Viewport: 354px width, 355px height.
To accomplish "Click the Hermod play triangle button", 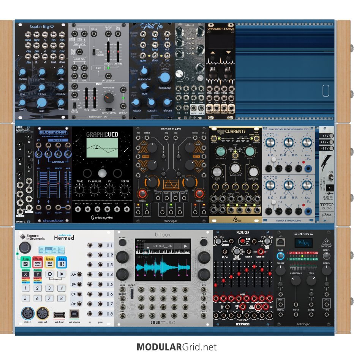I will pyautogui.click(x=62, y=274).
